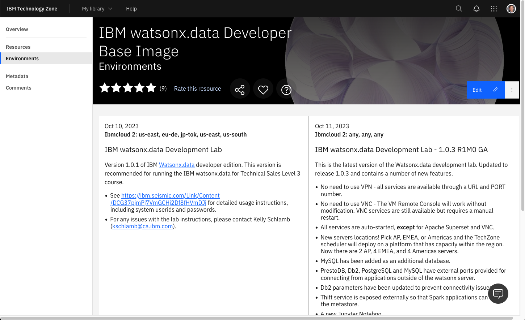Image resolution: width=525 pixels, height=320 pixels.
Task: Click heading IBM watsonx.data Development Lab - 1.0.3 R1M0 GA
Action: click(401, 150)
